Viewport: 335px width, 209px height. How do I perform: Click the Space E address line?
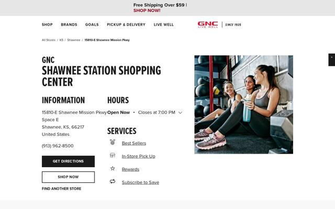50,120
